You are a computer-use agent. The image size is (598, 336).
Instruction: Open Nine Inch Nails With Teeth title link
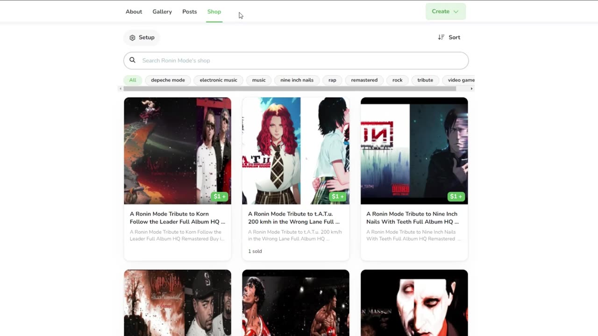pos(413,218)
